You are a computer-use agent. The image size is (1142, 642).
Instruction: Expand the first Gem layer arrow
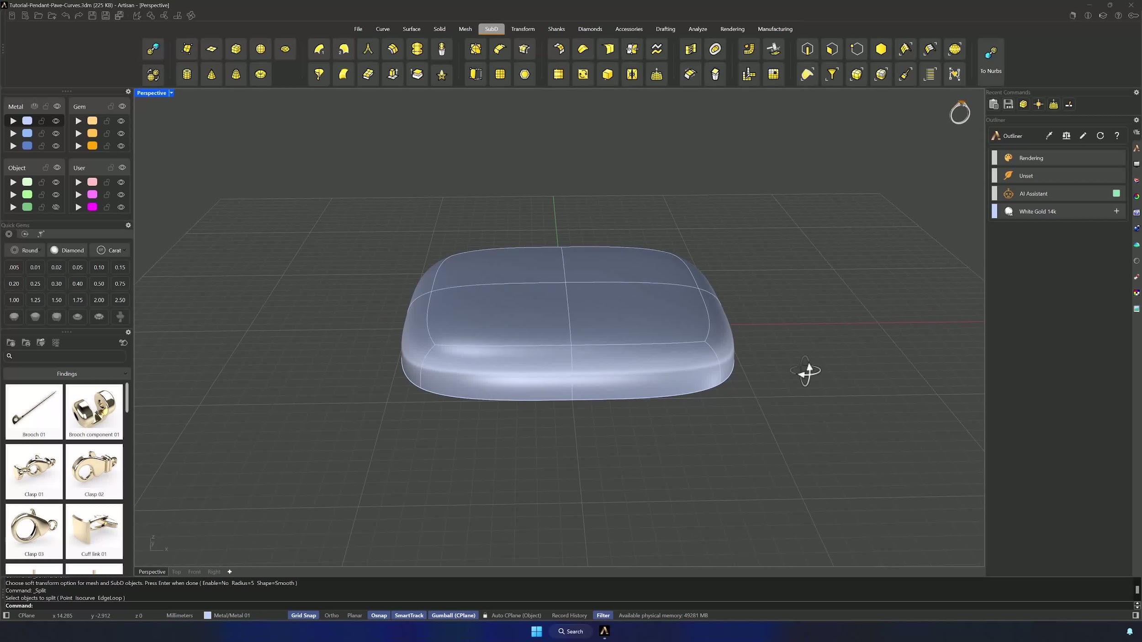pyautogui.click(x=79, y=121)
